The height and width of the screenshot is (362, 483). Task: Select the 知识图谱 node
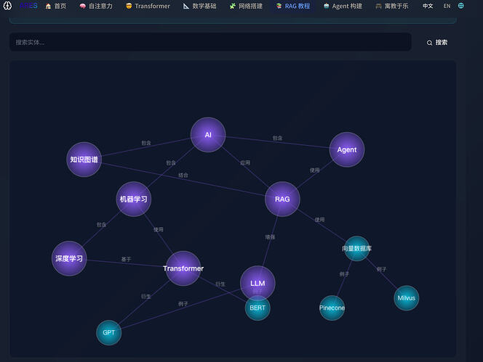pyautogui.click(x=84, y=160)
